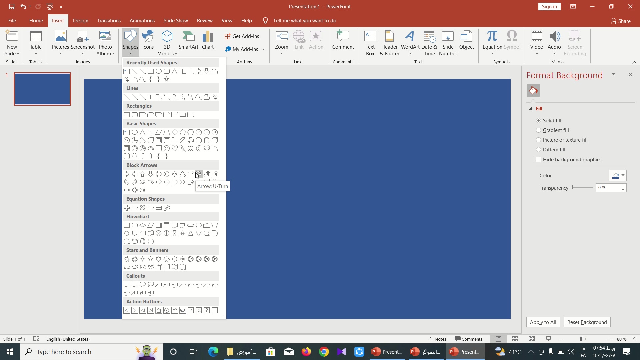This screenshot has width=640, height=360.
Task: Click the Apply to All button
Action: pos(543,322)
